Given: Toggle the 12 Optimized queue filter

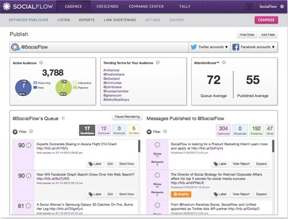Looking at the screenshot, I should 104,130.
